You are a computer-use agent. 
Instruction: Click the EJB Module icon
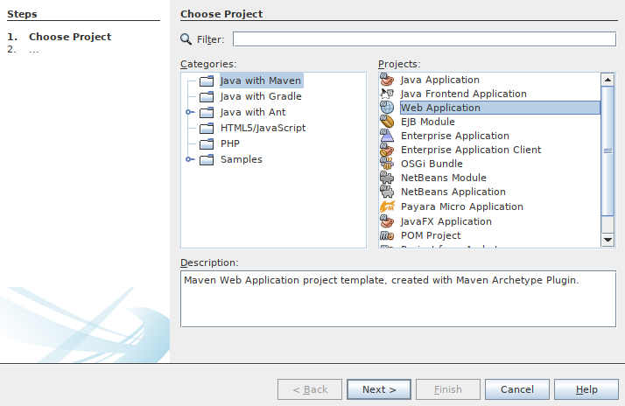[x=388, y=122]
